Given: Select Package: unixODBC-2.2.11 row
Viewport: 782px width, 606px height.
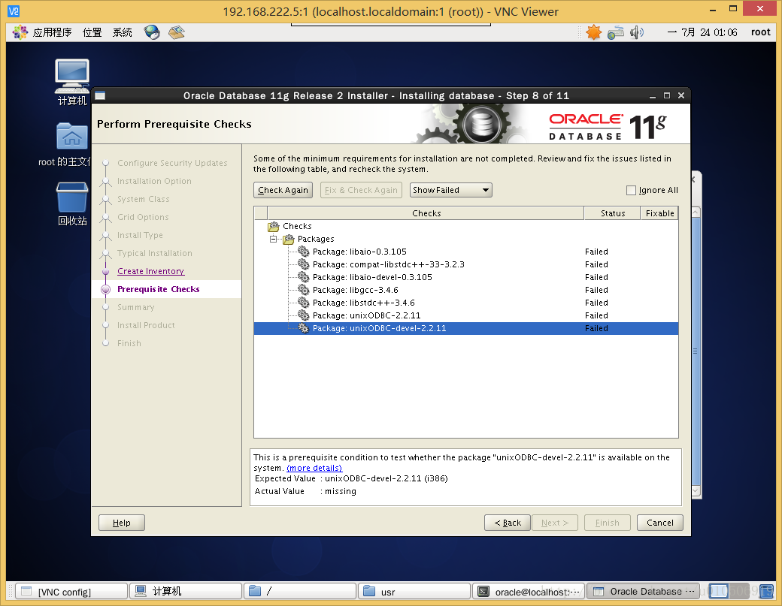Looking at the screenshot, I should tap(465, 315).
